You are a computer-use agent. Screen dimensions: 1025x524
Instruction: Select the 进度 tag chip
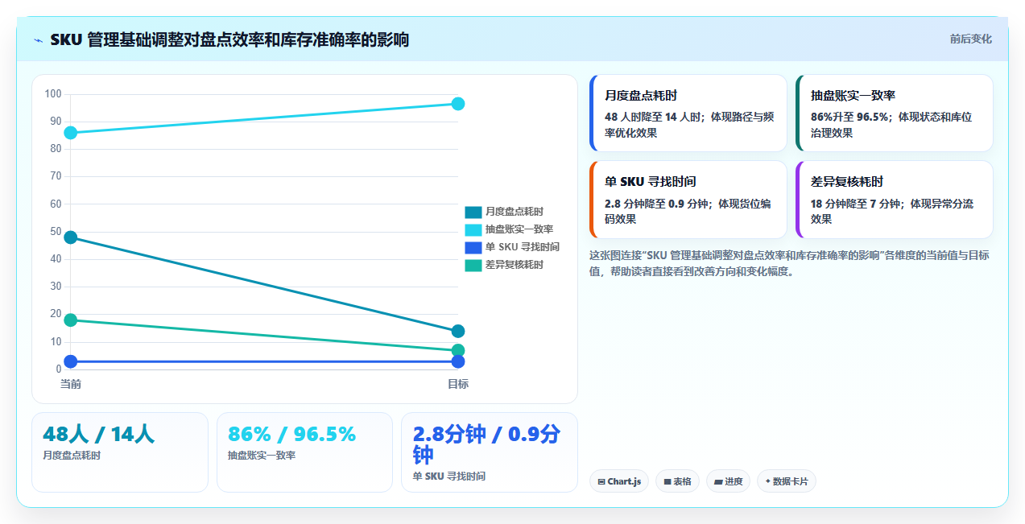[728, 481]
